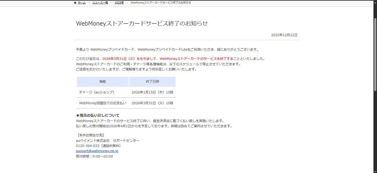Click the sentence starting ご迷惑をおかけいたしますが
This screenshot has width=377, height=173.
[x=136, y=69]
